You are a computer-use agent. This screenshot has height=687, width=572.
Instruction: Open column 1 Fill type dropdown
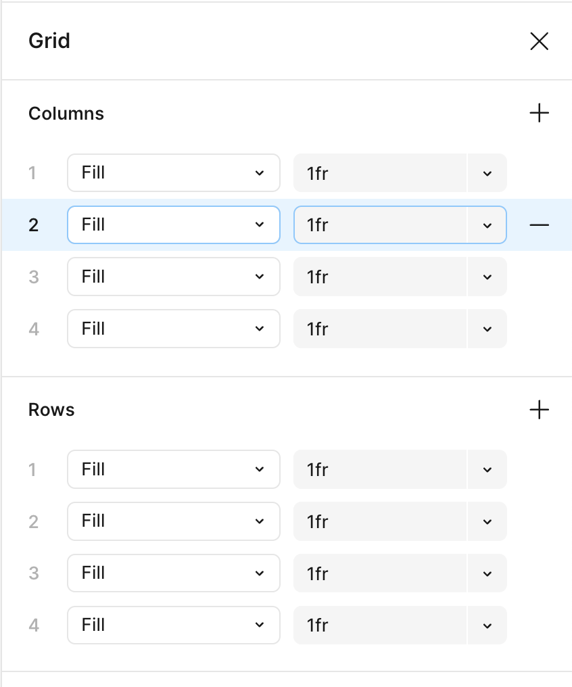tap(173, 173)
